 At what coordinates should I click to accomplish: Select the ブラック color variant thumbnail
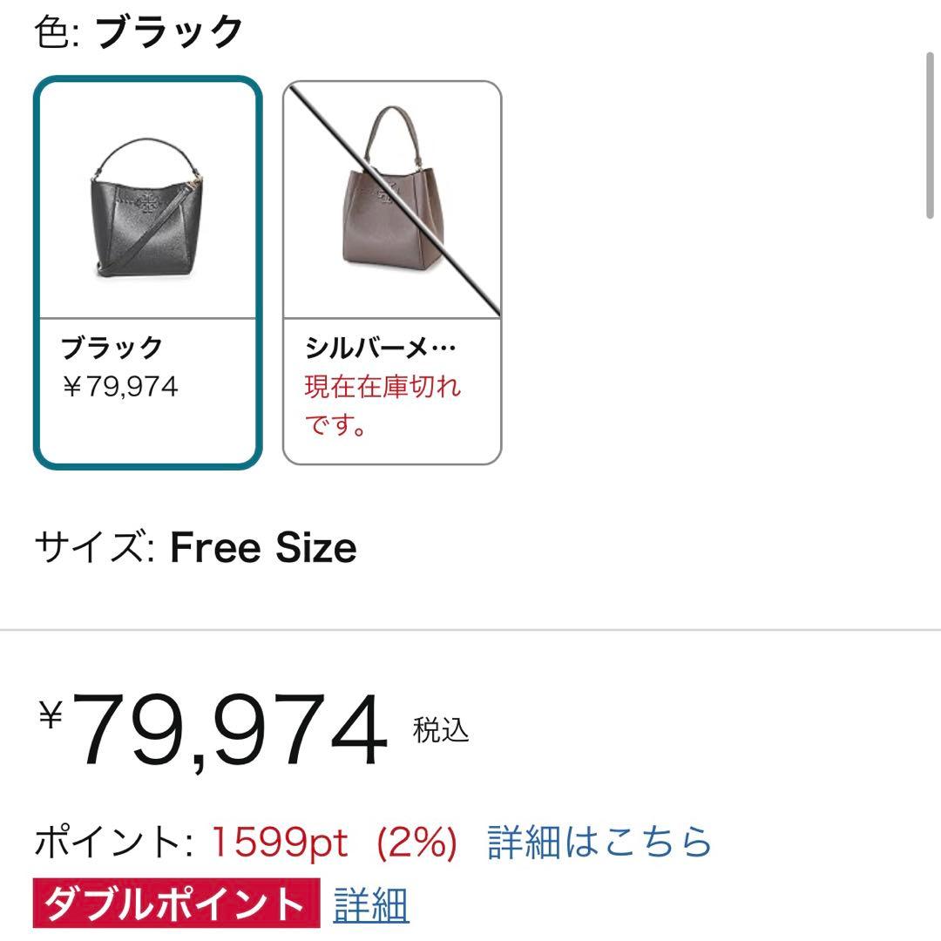point(148,270)
